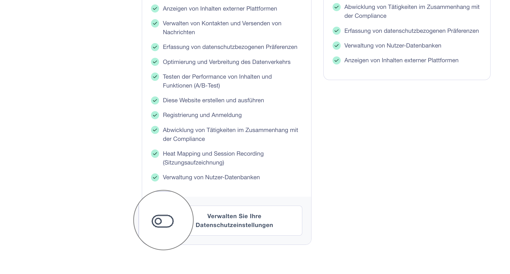
Task: Click right-column checkmark beside 'Anzeigen von Inhalten externer Plattformen'
Action: [x=336, y=60]
